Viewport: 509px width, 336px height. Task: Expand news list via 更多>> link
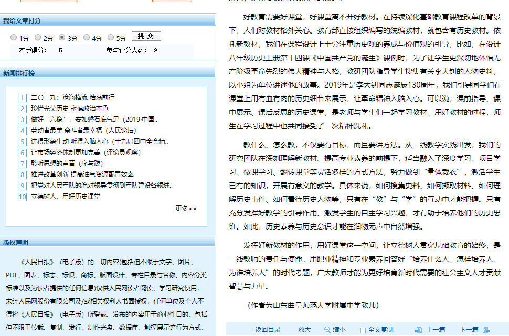click(186, 209)
